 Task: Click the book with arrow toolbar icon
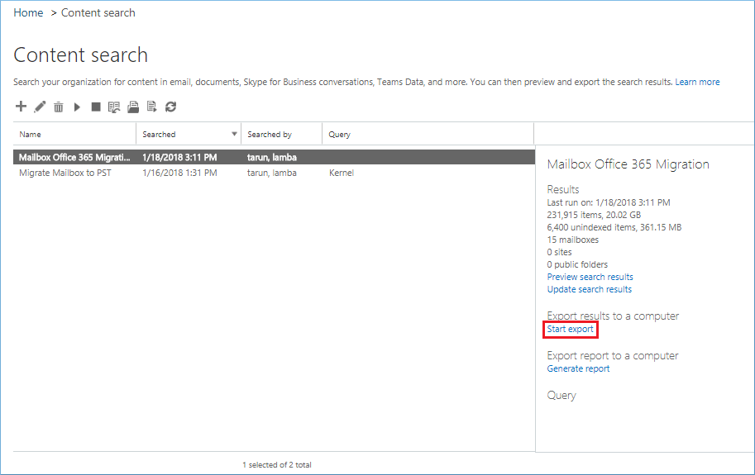[x=114, y=107]
